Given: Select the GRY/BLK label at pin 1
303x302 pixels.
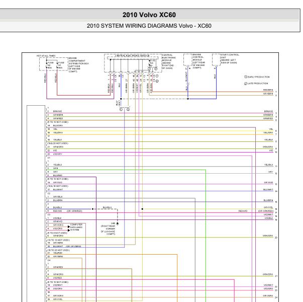Looking at the screenshot, I should (58, 197).
